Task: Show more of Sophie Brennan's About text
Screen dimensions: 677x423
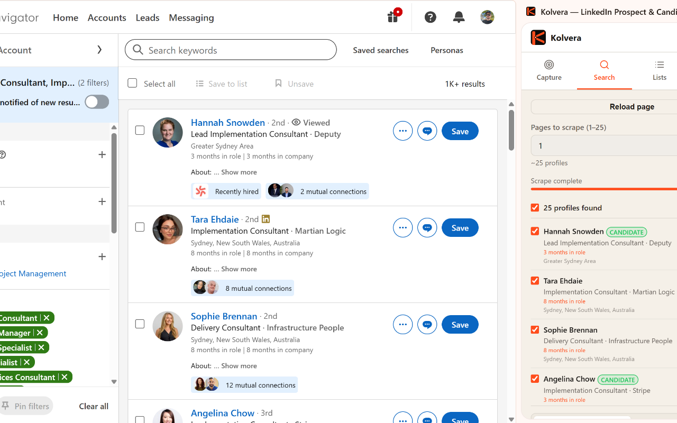Action: point(239,365)
